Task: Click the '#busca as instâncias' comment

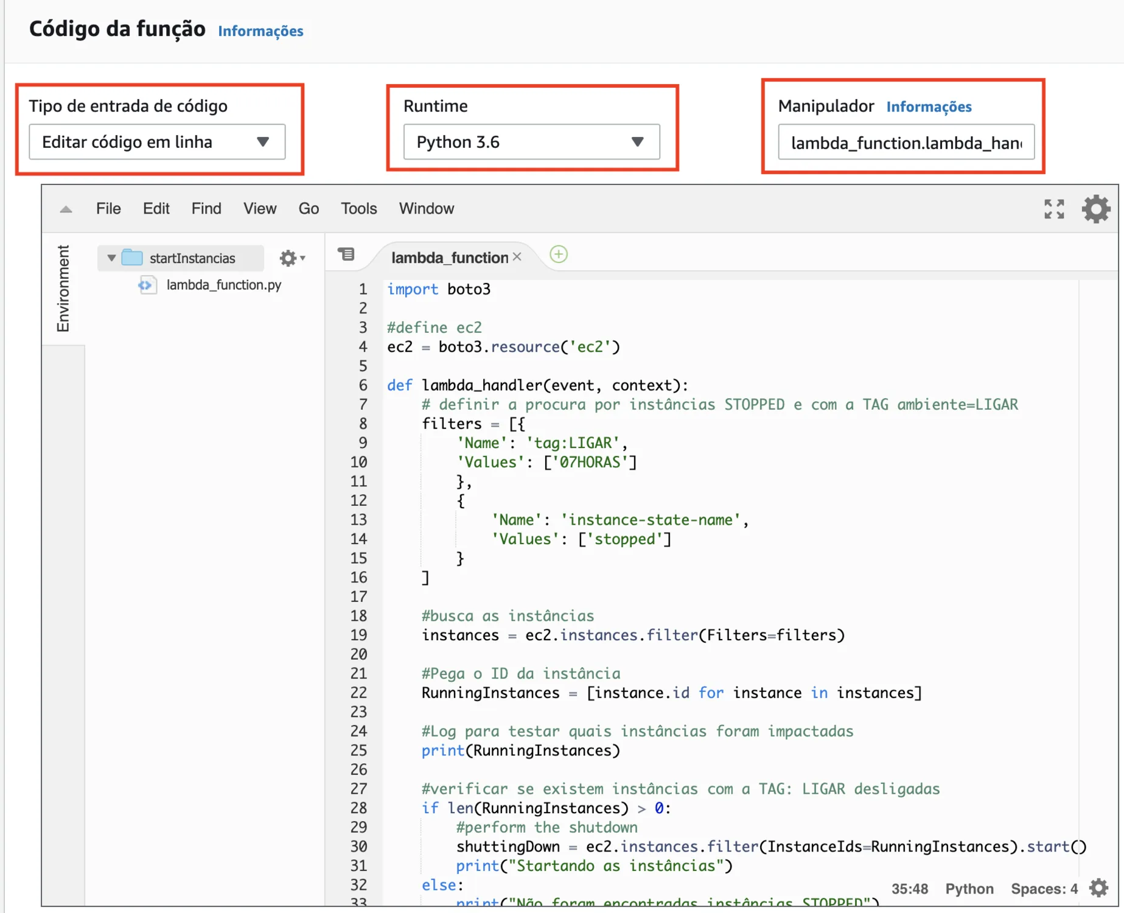Action: [508, 616]
